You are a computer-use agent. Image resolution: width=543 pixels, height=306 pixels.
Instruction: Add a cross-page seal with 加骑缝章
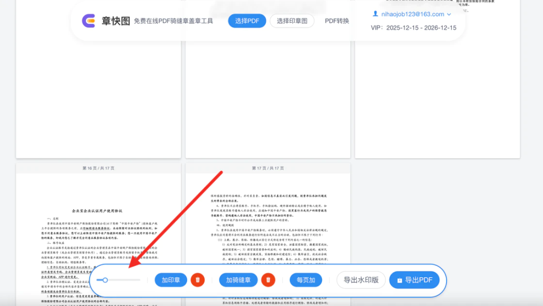coord(238,280)
